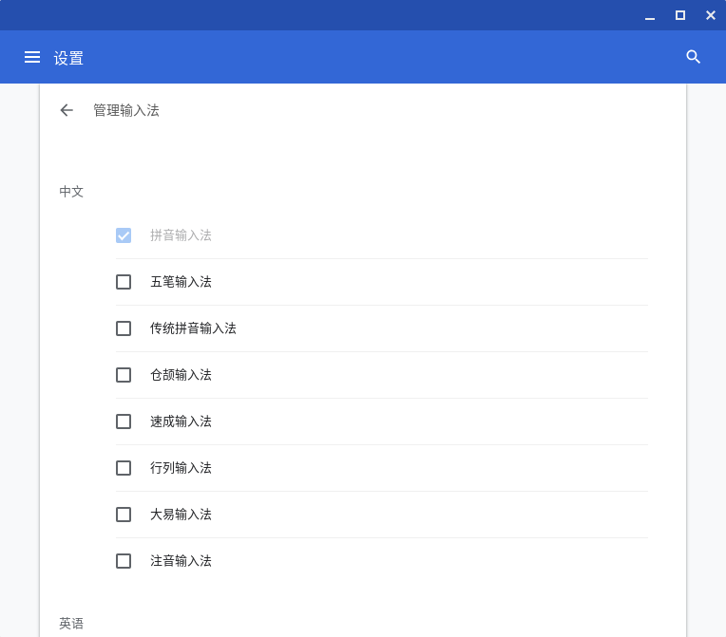Click the 仓颉输入法 label text
The width and height of the screenshot is (726, 637).
point(181,375)
